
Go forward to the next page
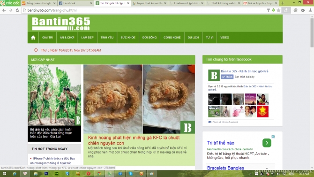11,10
